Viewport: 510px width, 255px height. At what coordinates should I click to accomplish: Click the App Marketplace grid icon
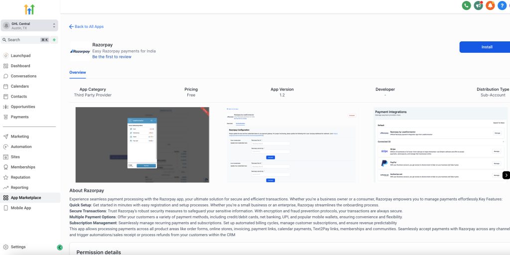pyautogui.click(x=5, y=198)
